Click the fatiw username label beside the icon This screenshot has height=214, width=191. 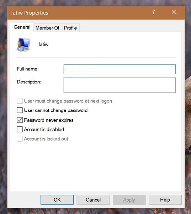tap(43, 45)
